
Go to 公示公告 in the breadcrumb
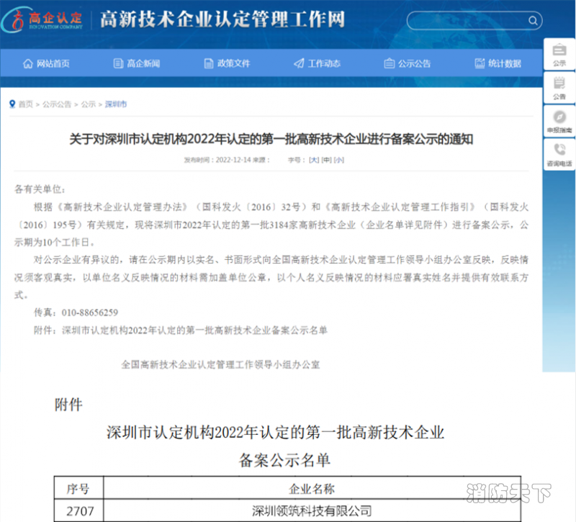point(57,104)
